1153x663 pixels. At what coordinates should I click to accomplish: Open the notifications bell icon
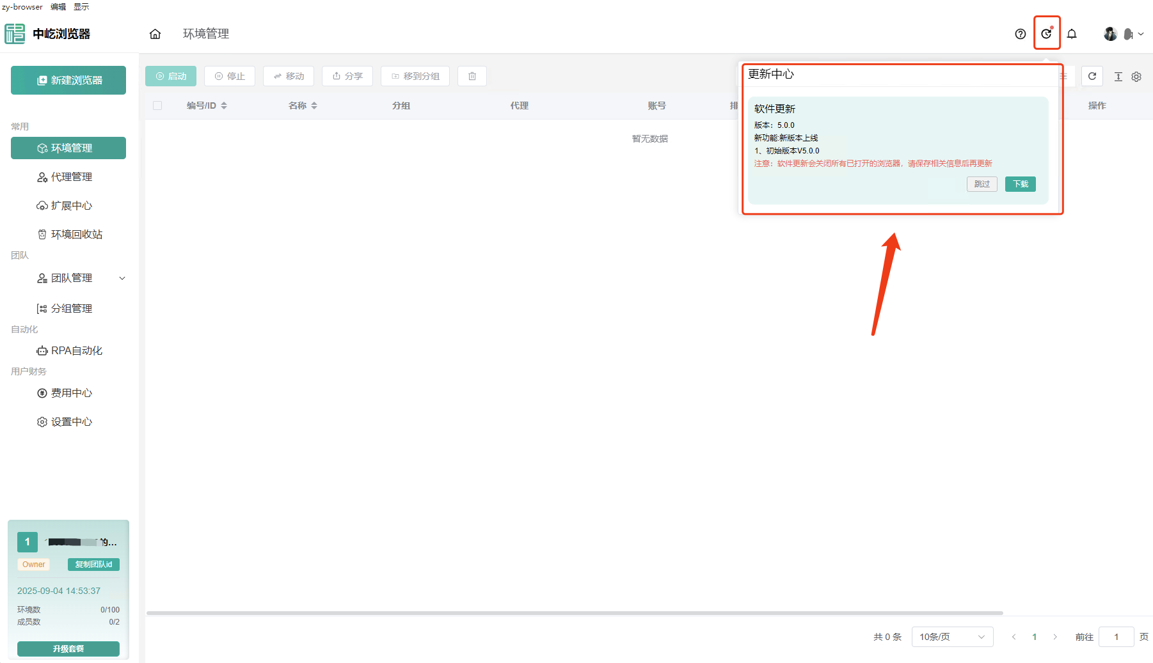pyautogui.click(x=1072, y=34)
